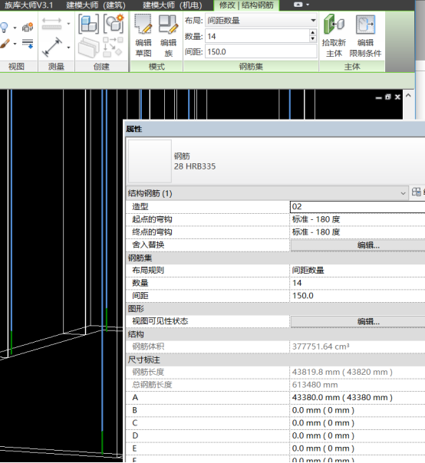
Task: Open the dimension tool dropdown arrow
Action: [x=68, y=24]
